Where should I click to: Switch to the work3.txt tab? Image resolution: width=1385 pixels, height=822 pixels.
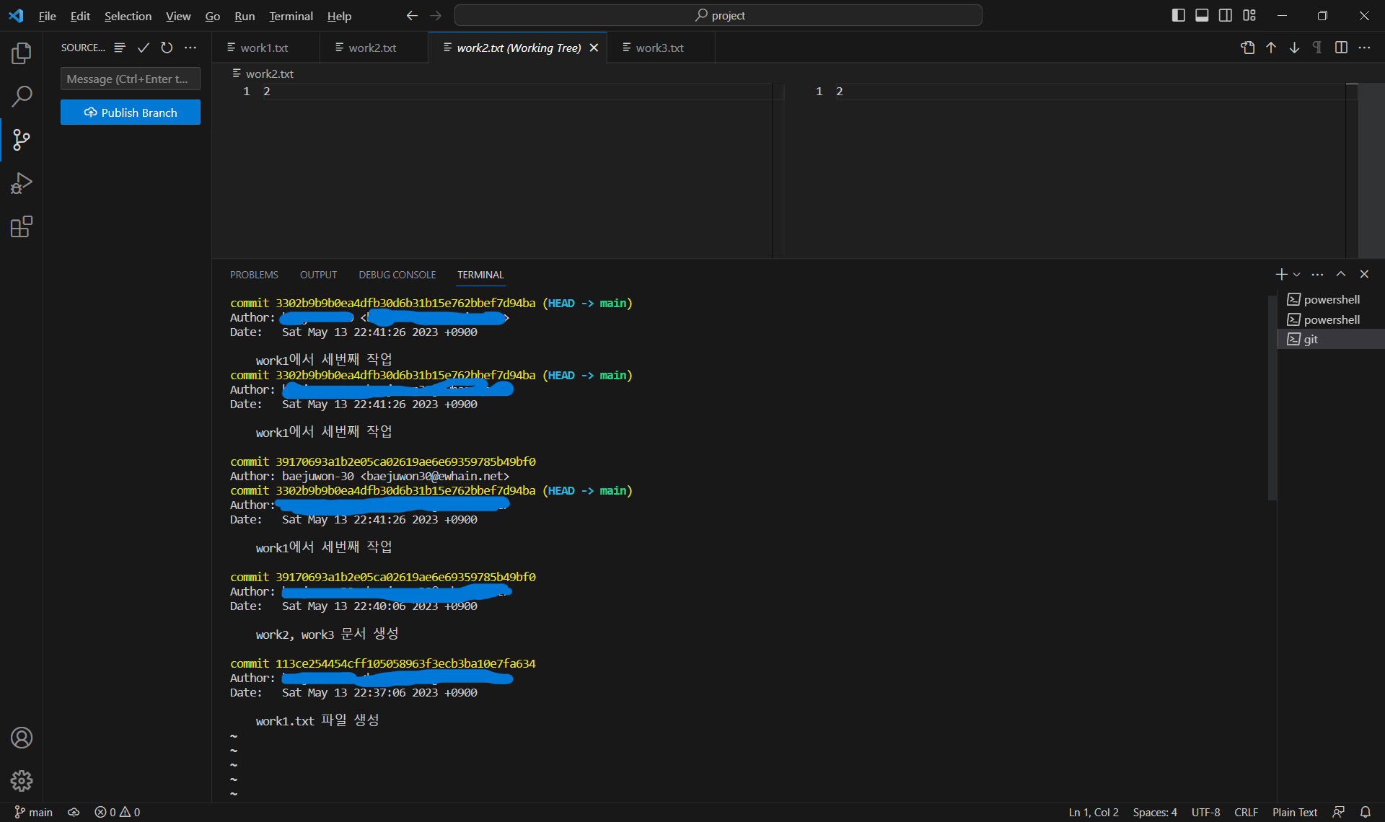[x=659, y=48]
